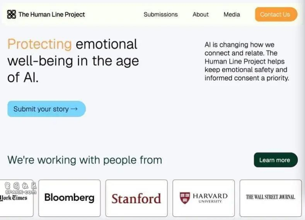Select the Bloomberg logo card
The width and height of the screenshot is (305, 220).
[70, 198]
